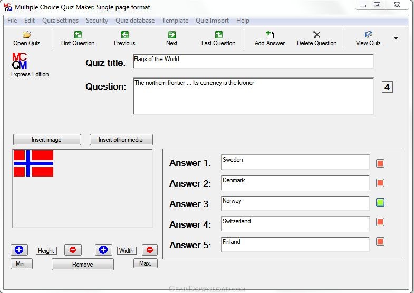Click the Open Quiz folder icon
The height and width of the screenshot is (293, 414).
[x=27, y=35]
